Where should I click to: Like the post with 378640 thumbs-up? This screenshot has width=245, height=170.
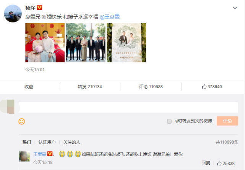click(212, 87)
